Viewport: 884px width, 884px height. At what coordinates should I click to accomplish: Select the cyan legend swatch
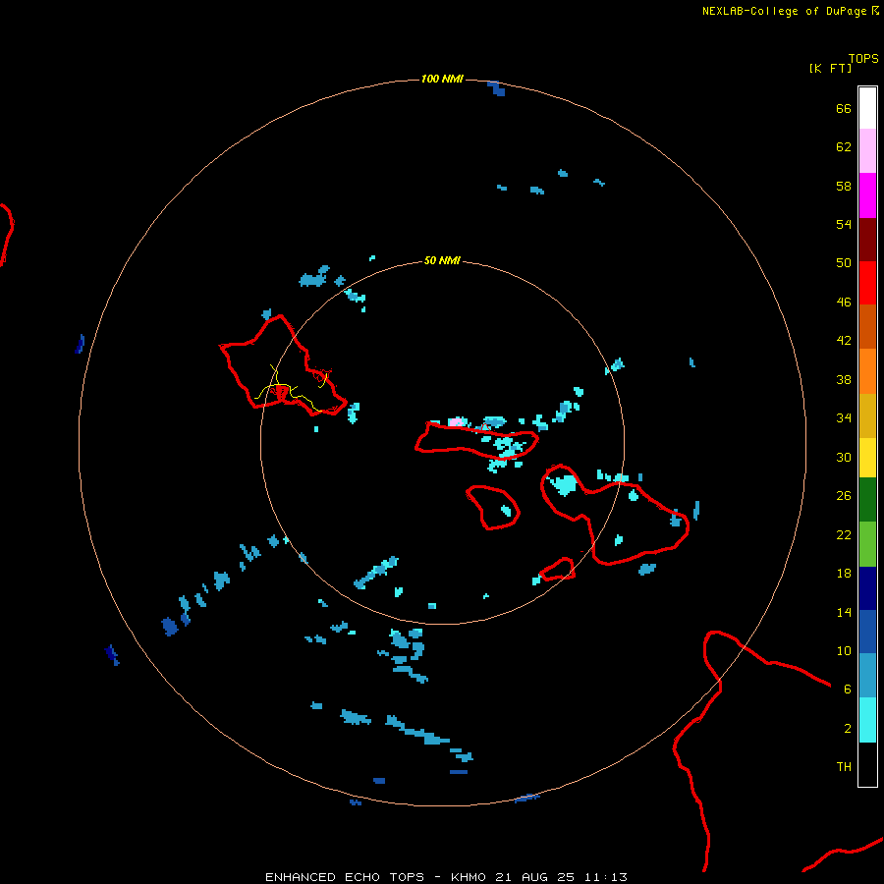tap(867, 720)
